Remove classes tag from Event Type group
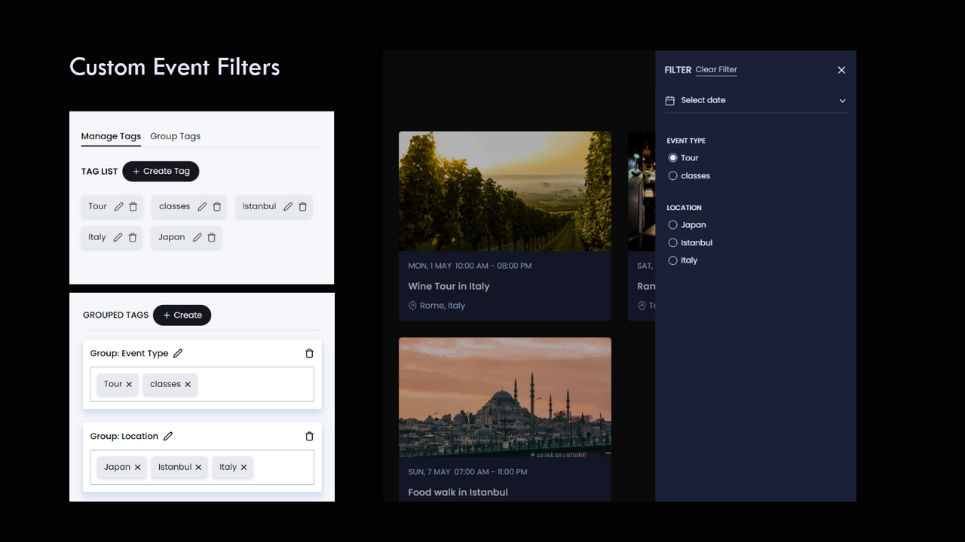This screenshot has width=965, height=542. tap(188, 384)
